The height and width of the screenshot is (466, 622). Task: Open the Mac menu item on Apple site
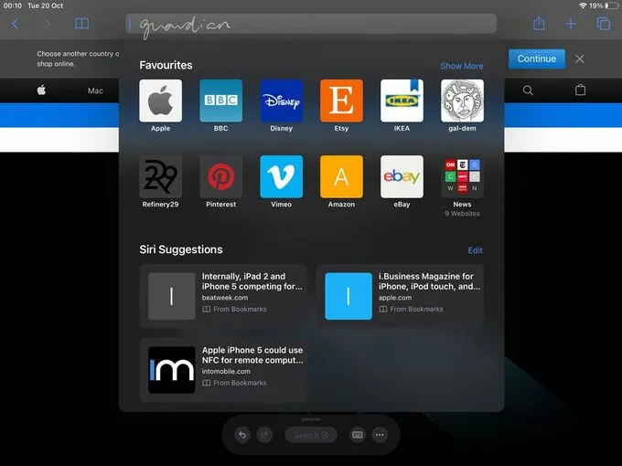95,90
